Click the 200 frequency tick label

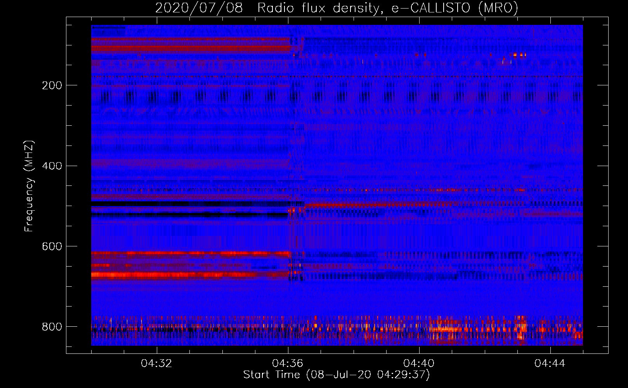52,85
